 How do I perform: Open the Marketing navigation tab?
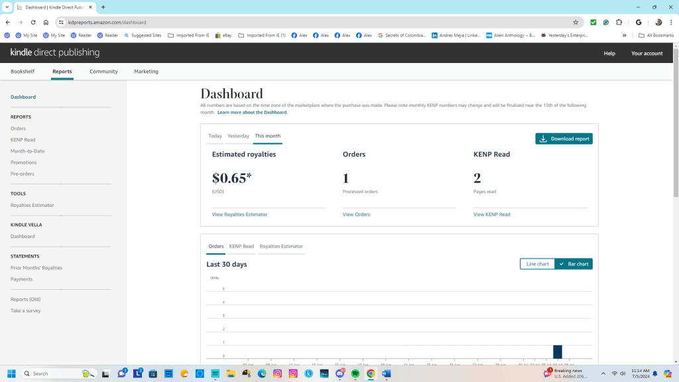tap(146, 72)
